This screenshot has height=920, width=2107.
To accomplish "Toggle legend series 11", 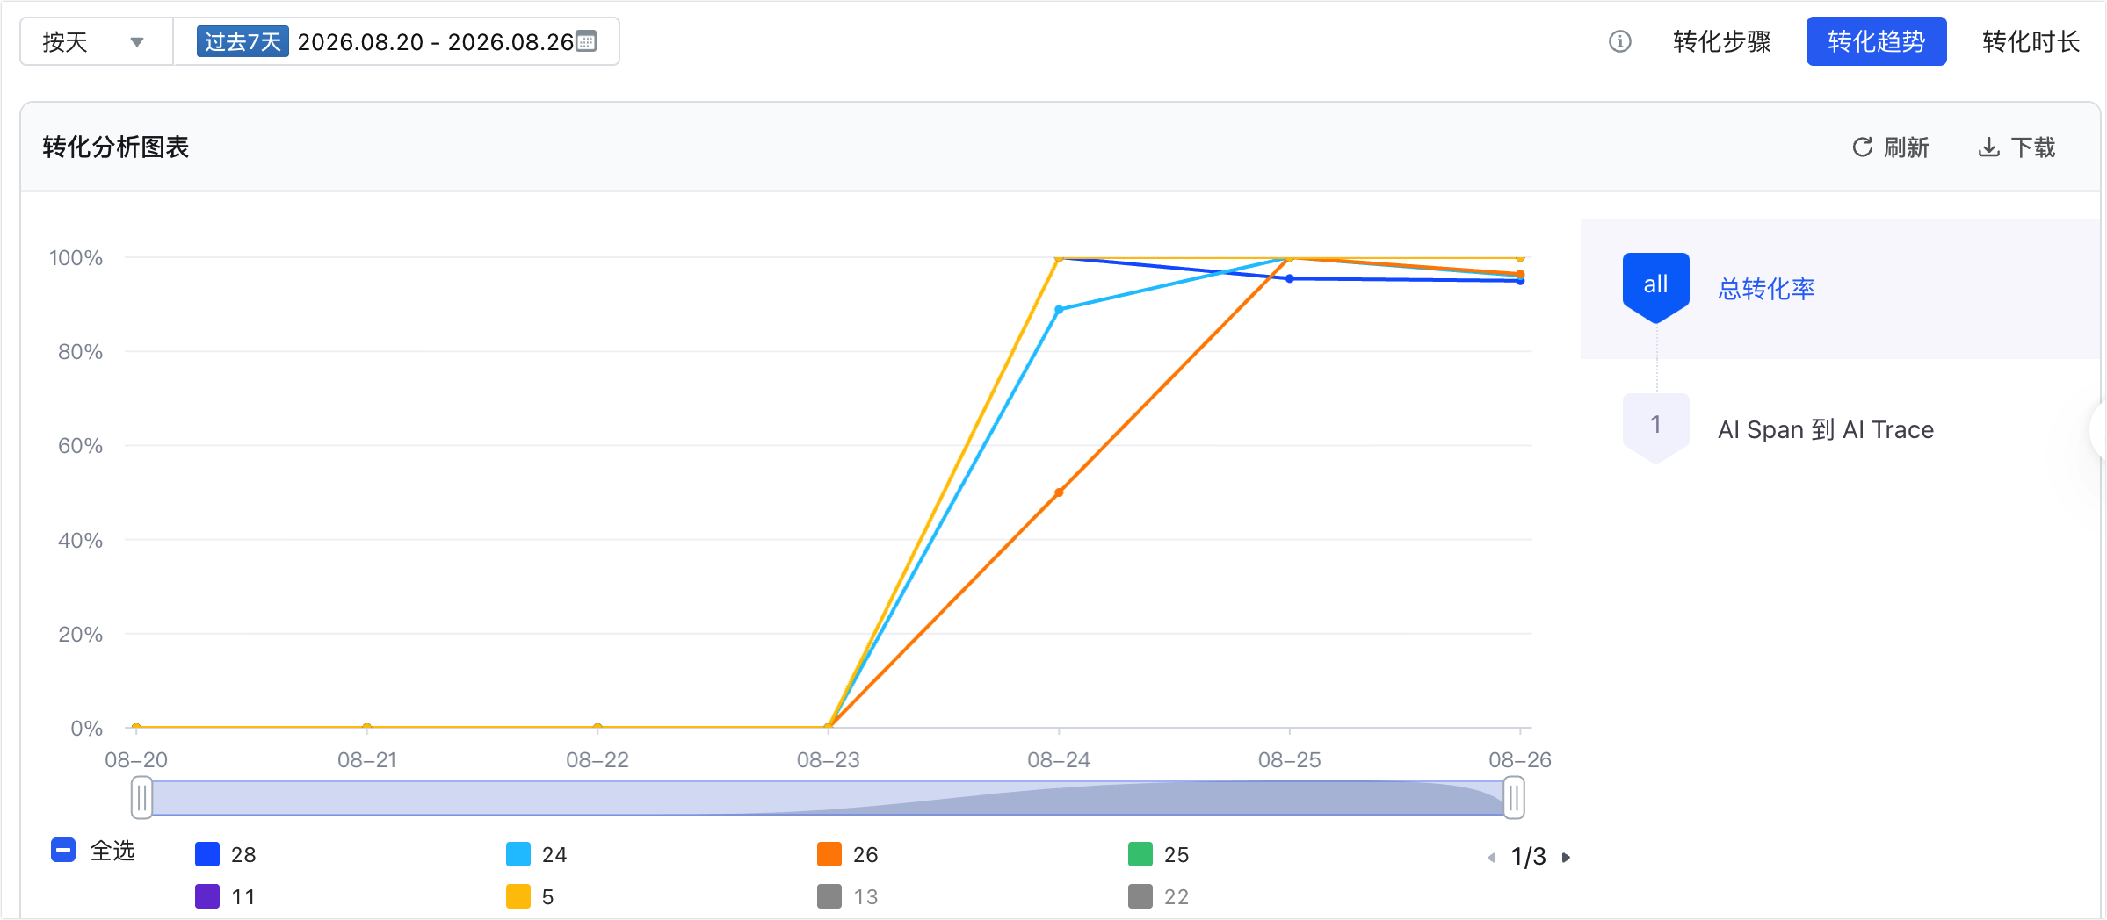I will tap(226, 896).
